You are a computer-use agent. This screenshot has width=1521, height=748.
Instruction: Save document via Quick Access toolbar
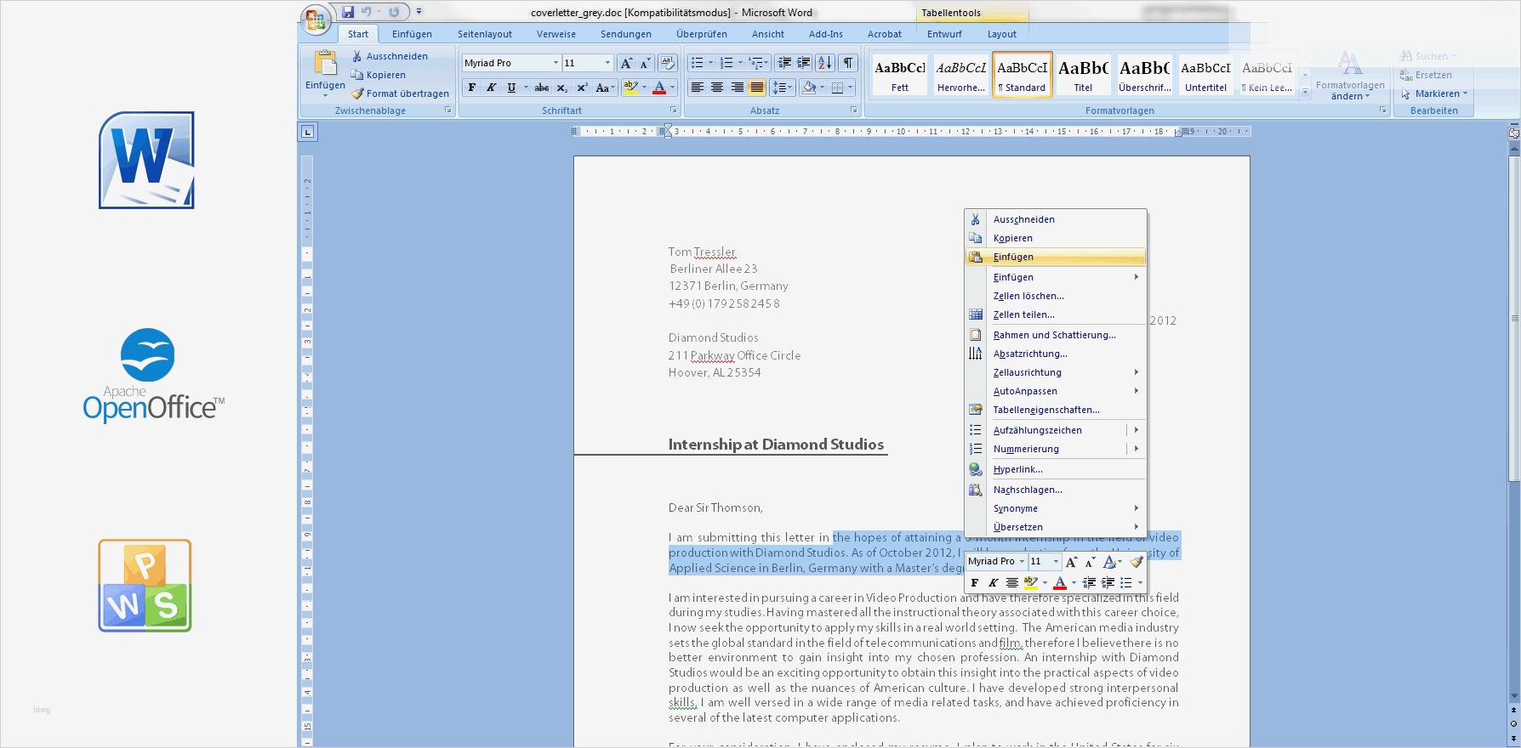tap(348, 12)
